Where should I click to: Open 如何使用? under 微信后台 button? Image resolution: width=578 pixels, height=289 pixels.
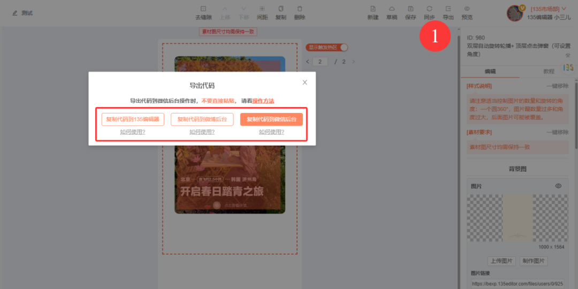click(x=271, y=132)
